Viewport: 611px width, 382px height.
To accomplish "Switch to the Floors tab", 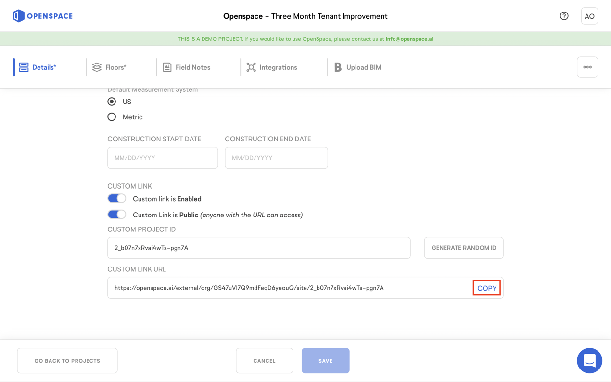I will [109, 67].
